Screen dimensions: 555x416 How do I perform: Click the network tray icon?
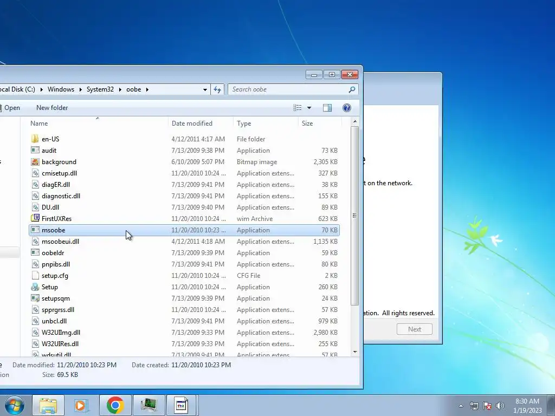pyautogui.click(x=474, y=406)
